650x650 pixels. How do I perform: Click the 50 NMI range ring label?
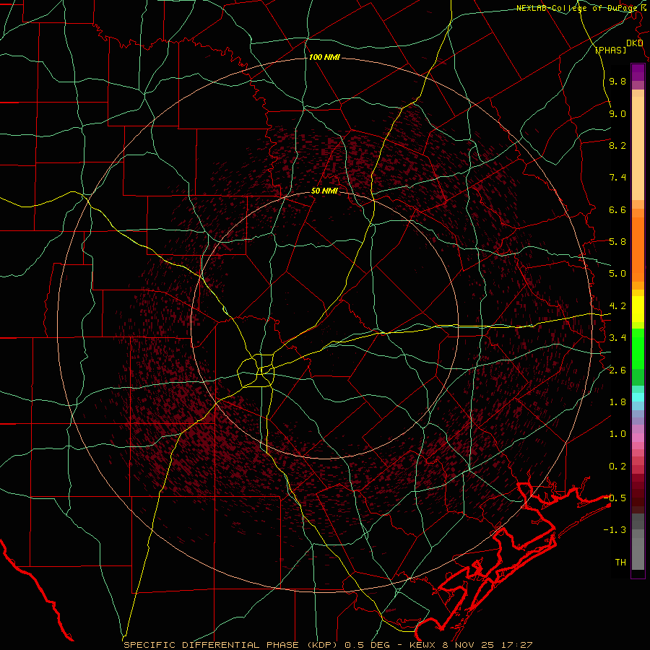[324, 191]
